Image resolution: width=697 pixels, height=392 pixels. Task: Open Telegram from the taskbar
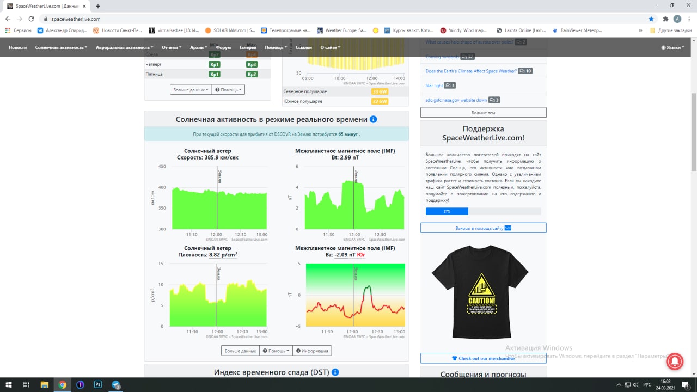(116, 384)
